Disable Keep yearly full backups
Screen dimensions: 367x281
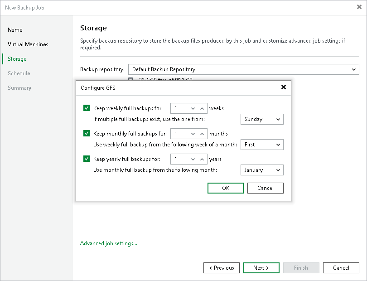click(87, 159)
